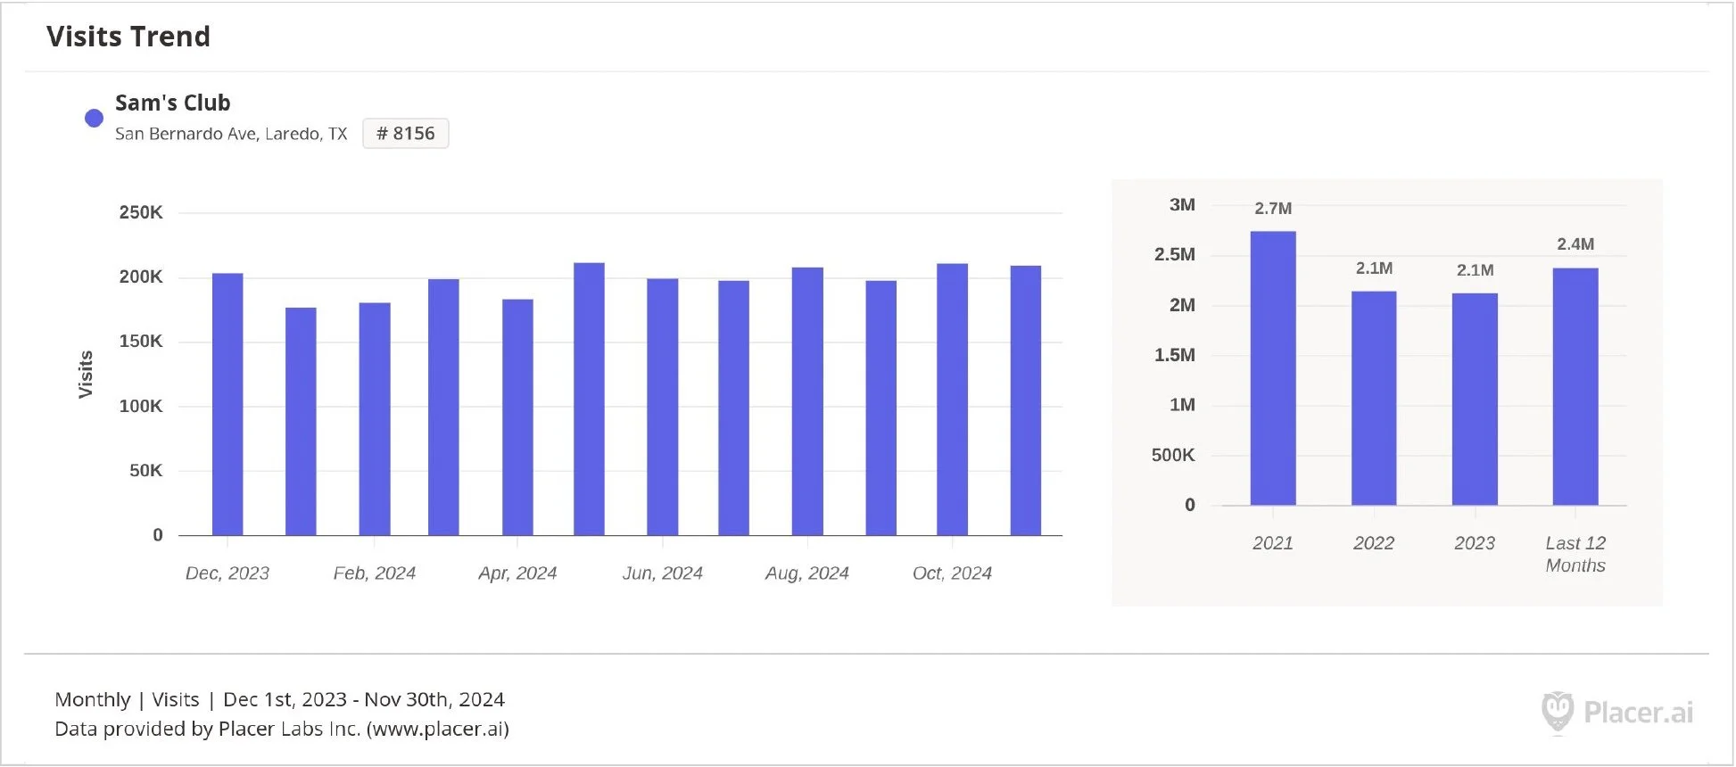1736x767 pixels.
Task: Click the vertical Visits axis title
Action: click(86, 374)
